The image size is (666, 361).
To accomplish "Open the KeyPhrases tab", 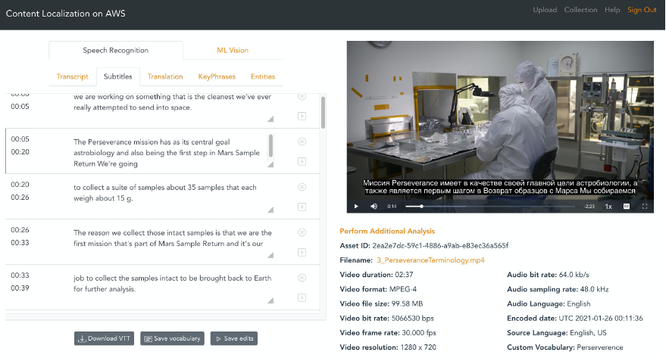I will pos(217,76).
